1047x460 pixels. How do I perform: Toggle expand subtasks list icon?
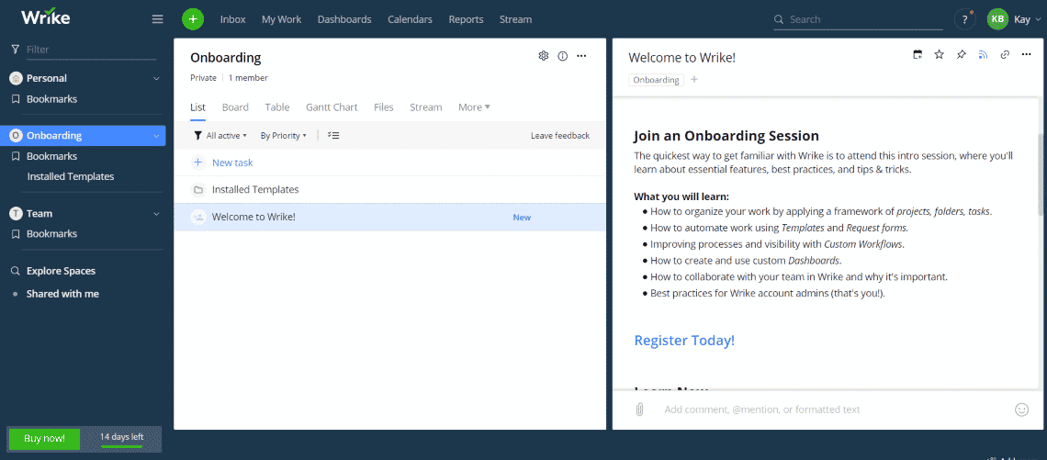click(x=334, y=136)
